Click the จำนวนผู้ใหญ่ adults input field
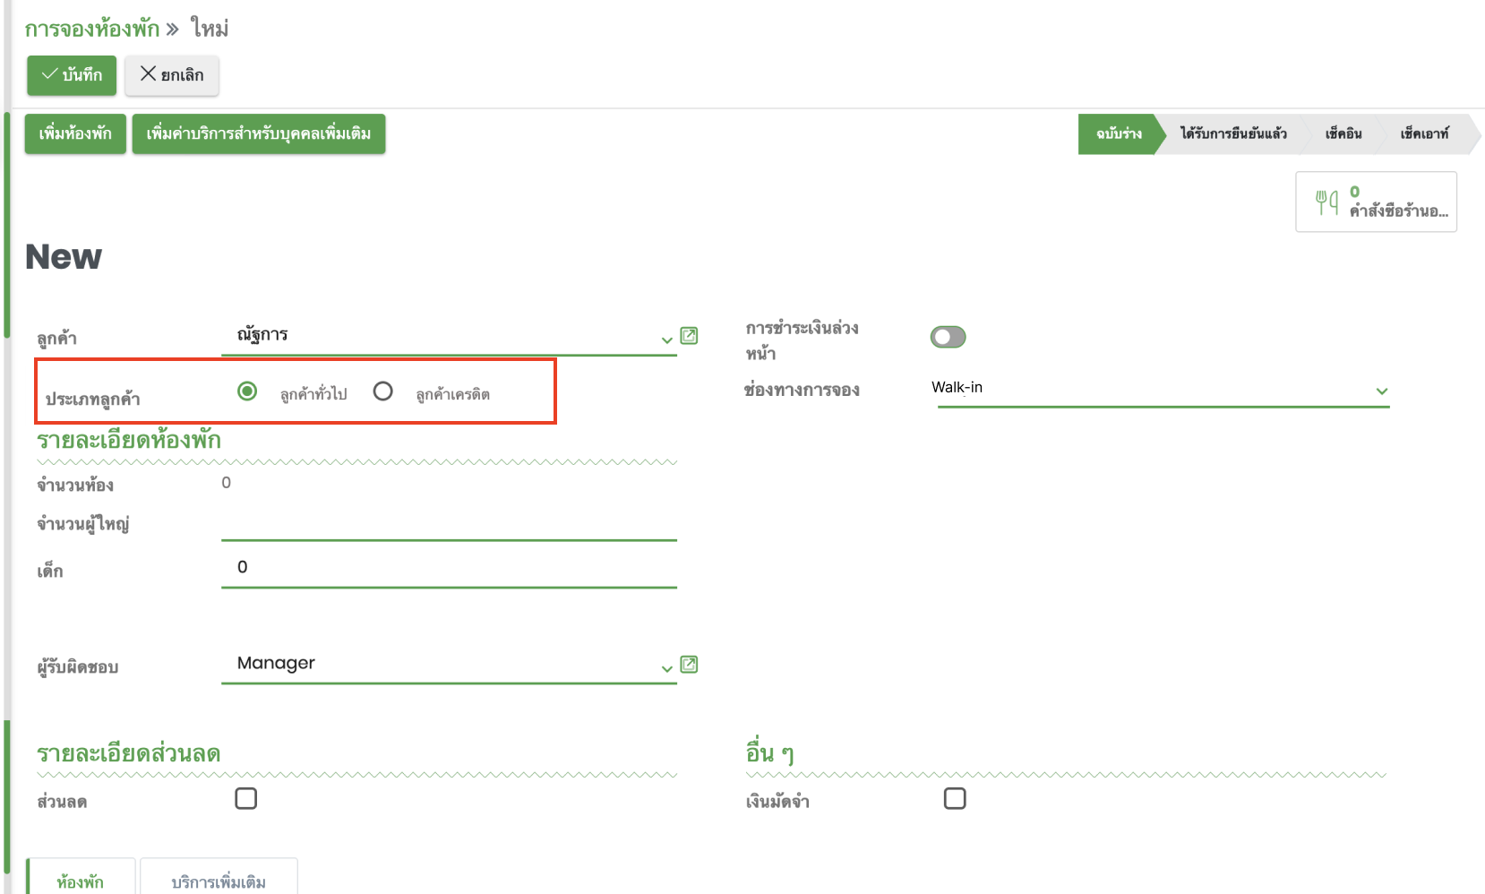Screen dimensions: 1485x894 pos(448,525)
